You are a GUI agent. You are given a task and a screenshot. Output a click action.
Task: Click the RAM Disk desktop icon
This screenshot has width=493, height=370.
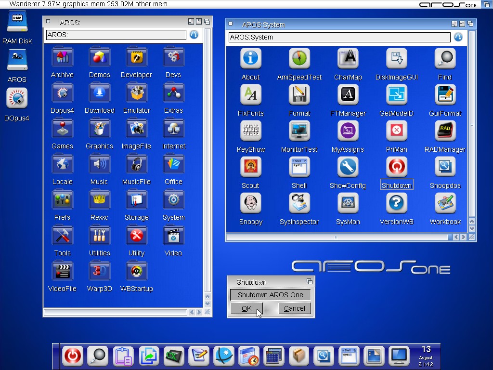click(17, 23)
